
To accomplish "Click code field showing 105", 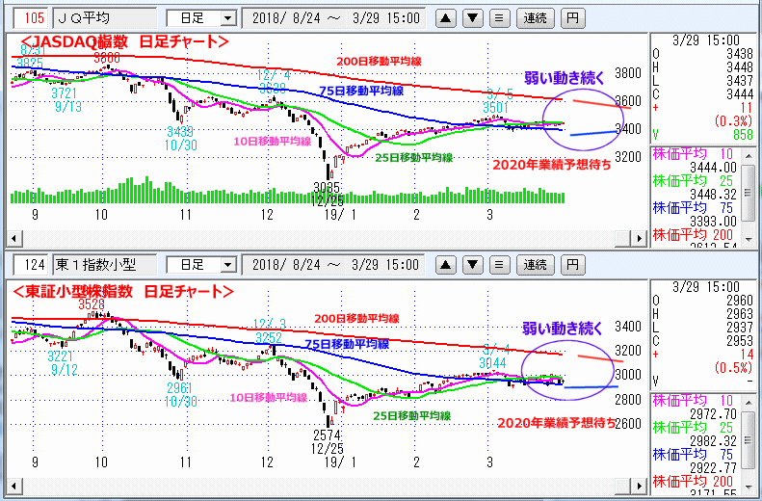I will click(31, 18).
